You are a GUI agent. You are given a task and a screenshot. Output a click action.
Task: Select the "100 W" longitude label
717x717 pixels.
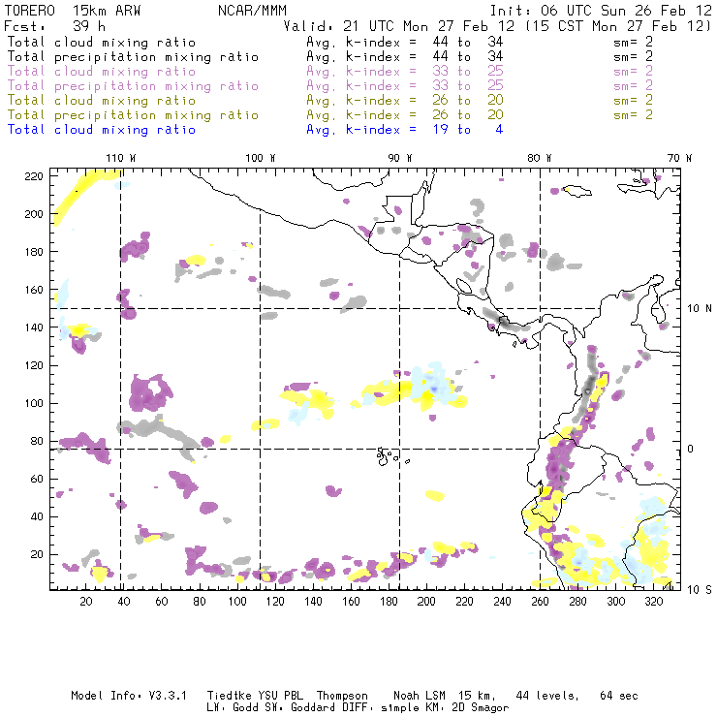click(261, 158)
